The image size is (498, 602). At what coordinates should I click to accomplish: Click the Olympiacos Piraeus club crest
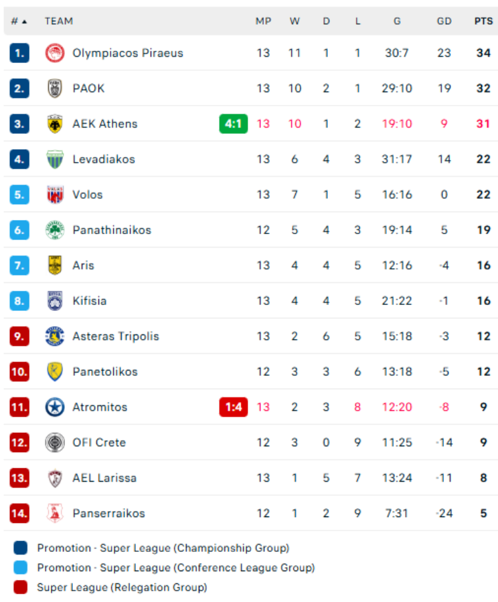pyautogui.click(x=55, y=53)
